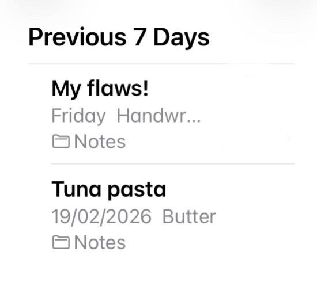Open Notes folder label under Tuna pasta
Viewport: 317px width, 290px height.
(100, 242)
